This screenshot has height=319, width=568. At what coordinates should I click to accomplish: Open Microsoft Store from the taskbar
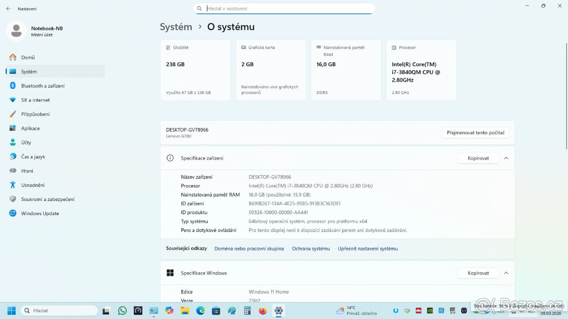pos(216,310)
